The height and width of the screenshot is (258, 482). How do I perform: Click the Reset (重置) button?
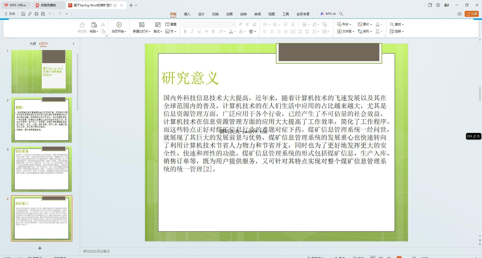point(171,24)
